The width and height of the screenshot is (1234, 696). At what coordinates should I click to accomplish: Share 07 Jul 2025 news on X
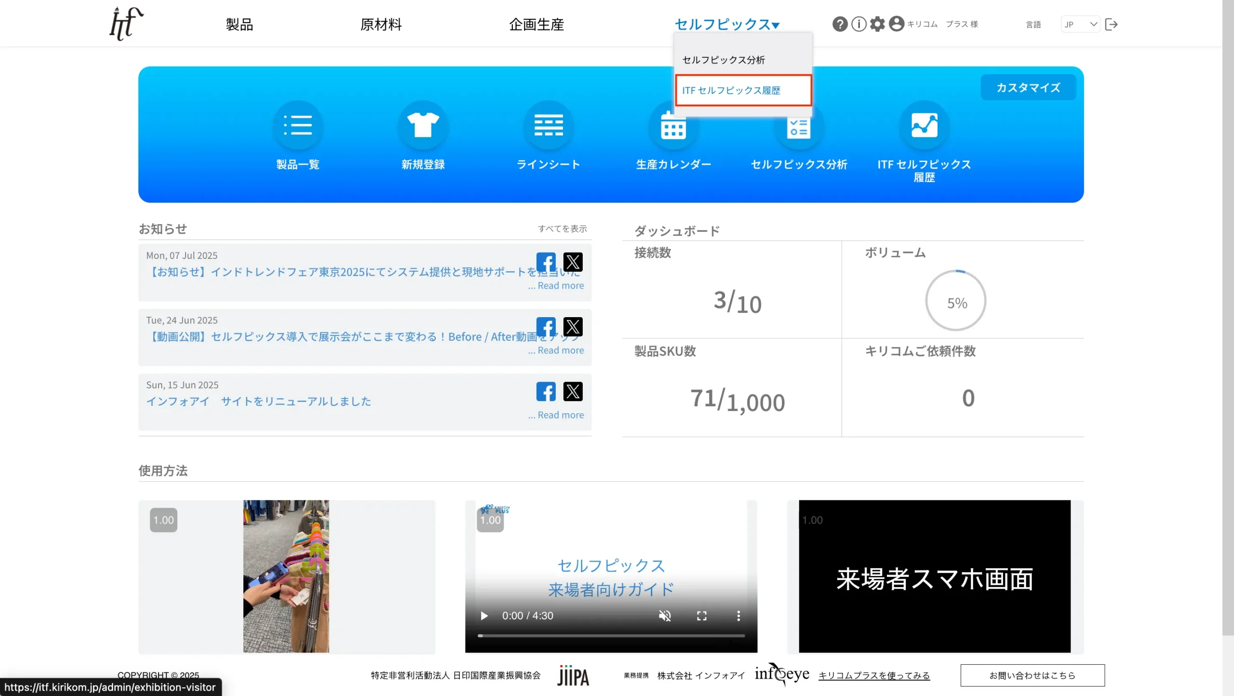tap(573, 262)
